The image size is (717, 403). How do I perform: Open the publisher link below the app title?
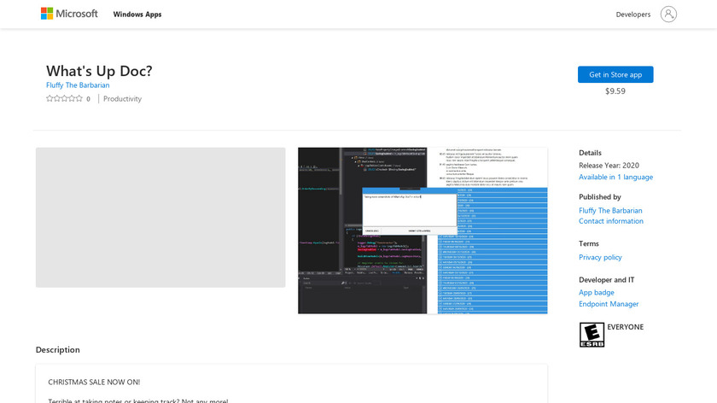pyautogui.click(x=78, y=85)
